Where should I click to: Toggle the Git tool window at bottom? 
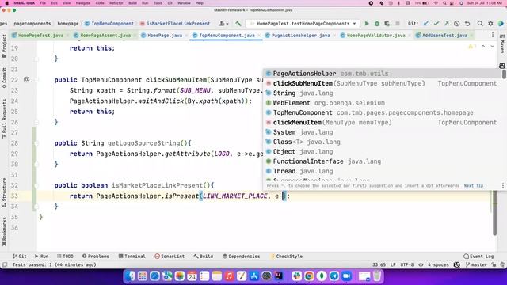point(20,256)
